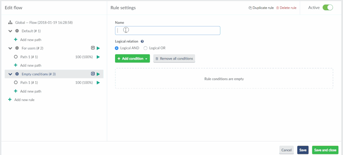Open the Add condition dropdown

(132, 59)
